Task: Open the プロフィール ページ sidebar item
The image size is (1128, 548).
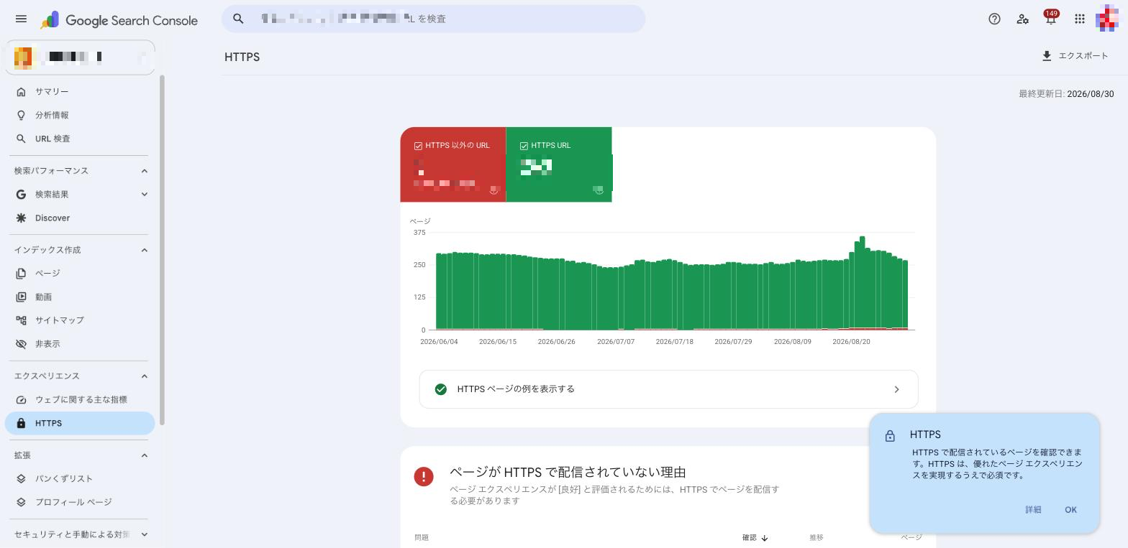Action: [80, 503]
